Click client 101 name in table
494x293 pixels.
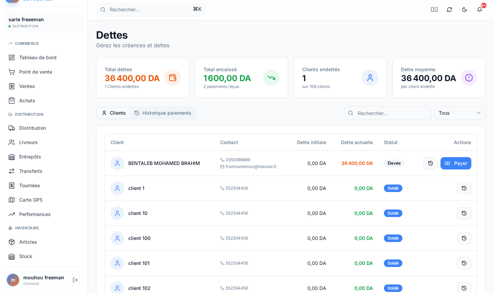pyautogui.click(x=139, y=263)
